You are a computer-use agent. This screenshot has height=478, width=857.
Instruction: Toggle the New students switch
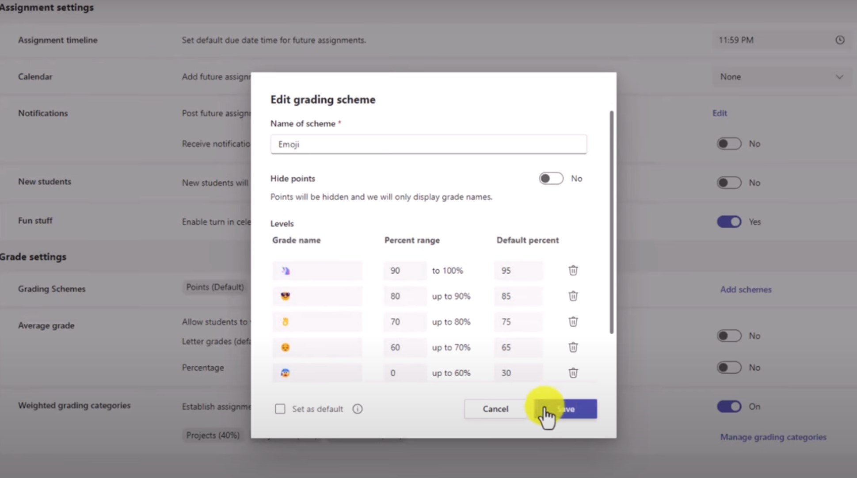point(729,183)
